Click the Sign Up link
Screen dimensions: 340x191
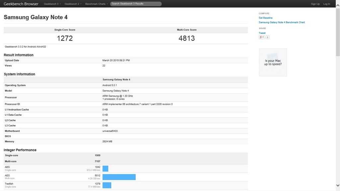(315, 4)
